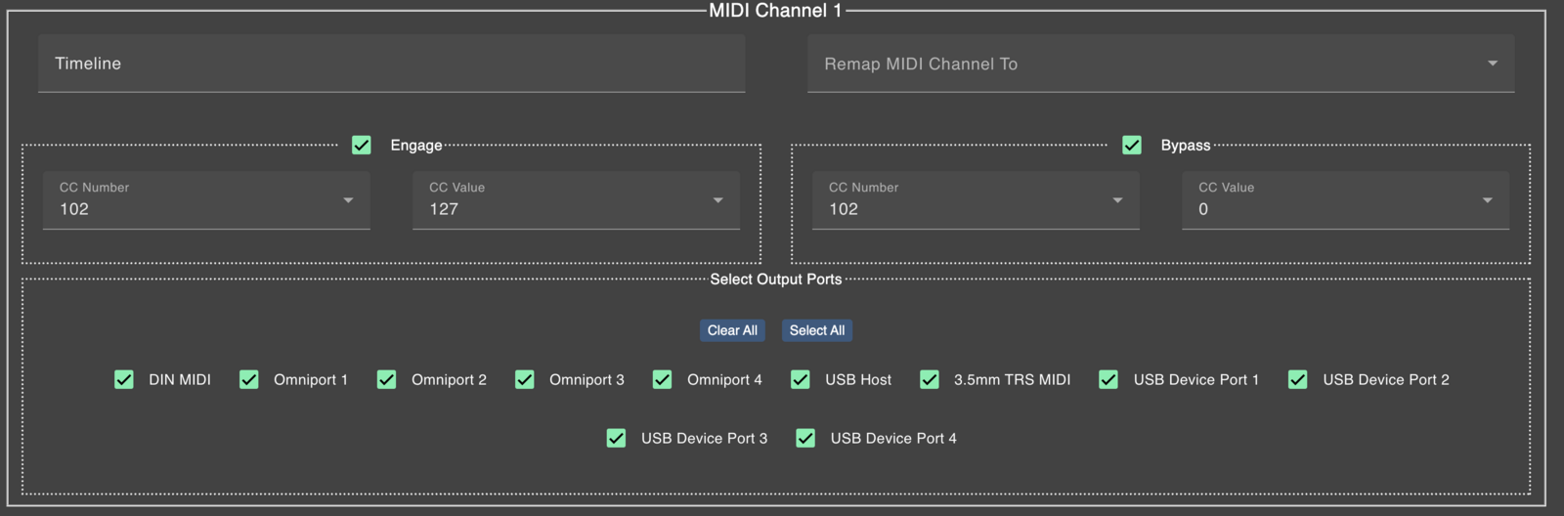Disable USB Device Port 3
The width and height of the screenshot is (1564, 516).
[617, 439]
